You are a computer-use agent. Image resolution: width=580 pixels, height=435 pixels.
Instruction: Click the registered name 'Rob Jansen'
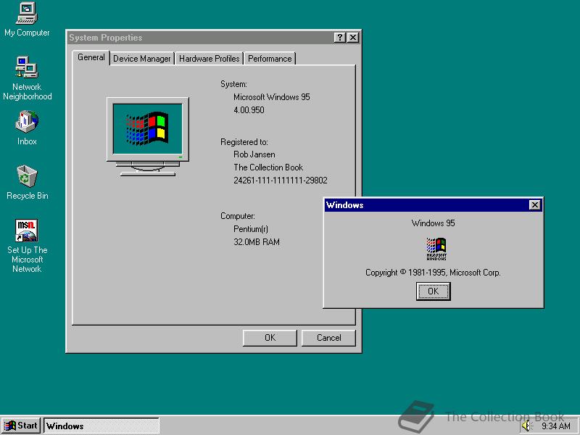tap(254, 154)
